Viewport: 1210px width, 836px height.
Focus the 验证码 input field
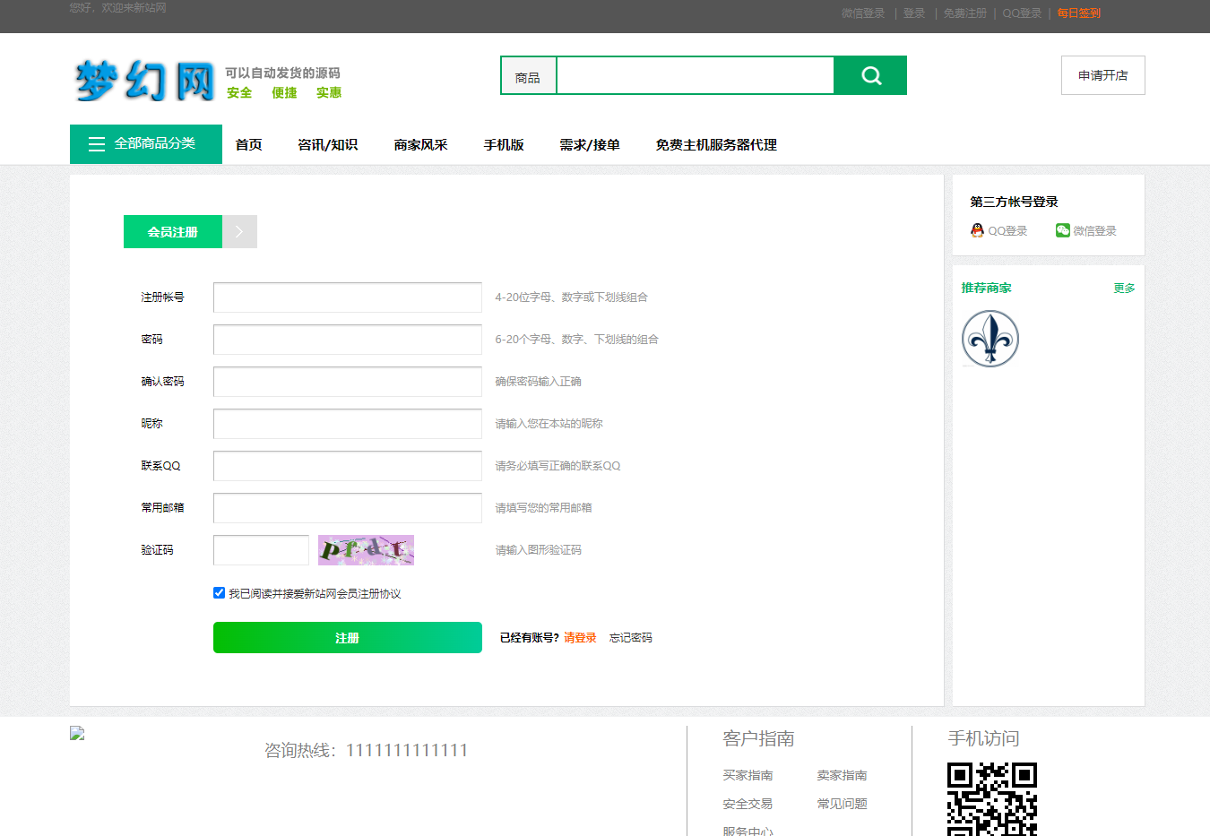coord(261,550)
